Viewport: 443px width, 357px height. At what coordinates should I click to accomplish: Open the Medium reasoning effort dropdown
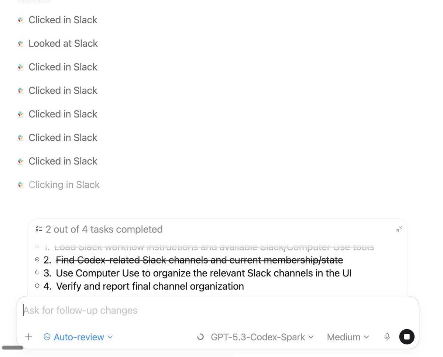click(x=348, y=337)
